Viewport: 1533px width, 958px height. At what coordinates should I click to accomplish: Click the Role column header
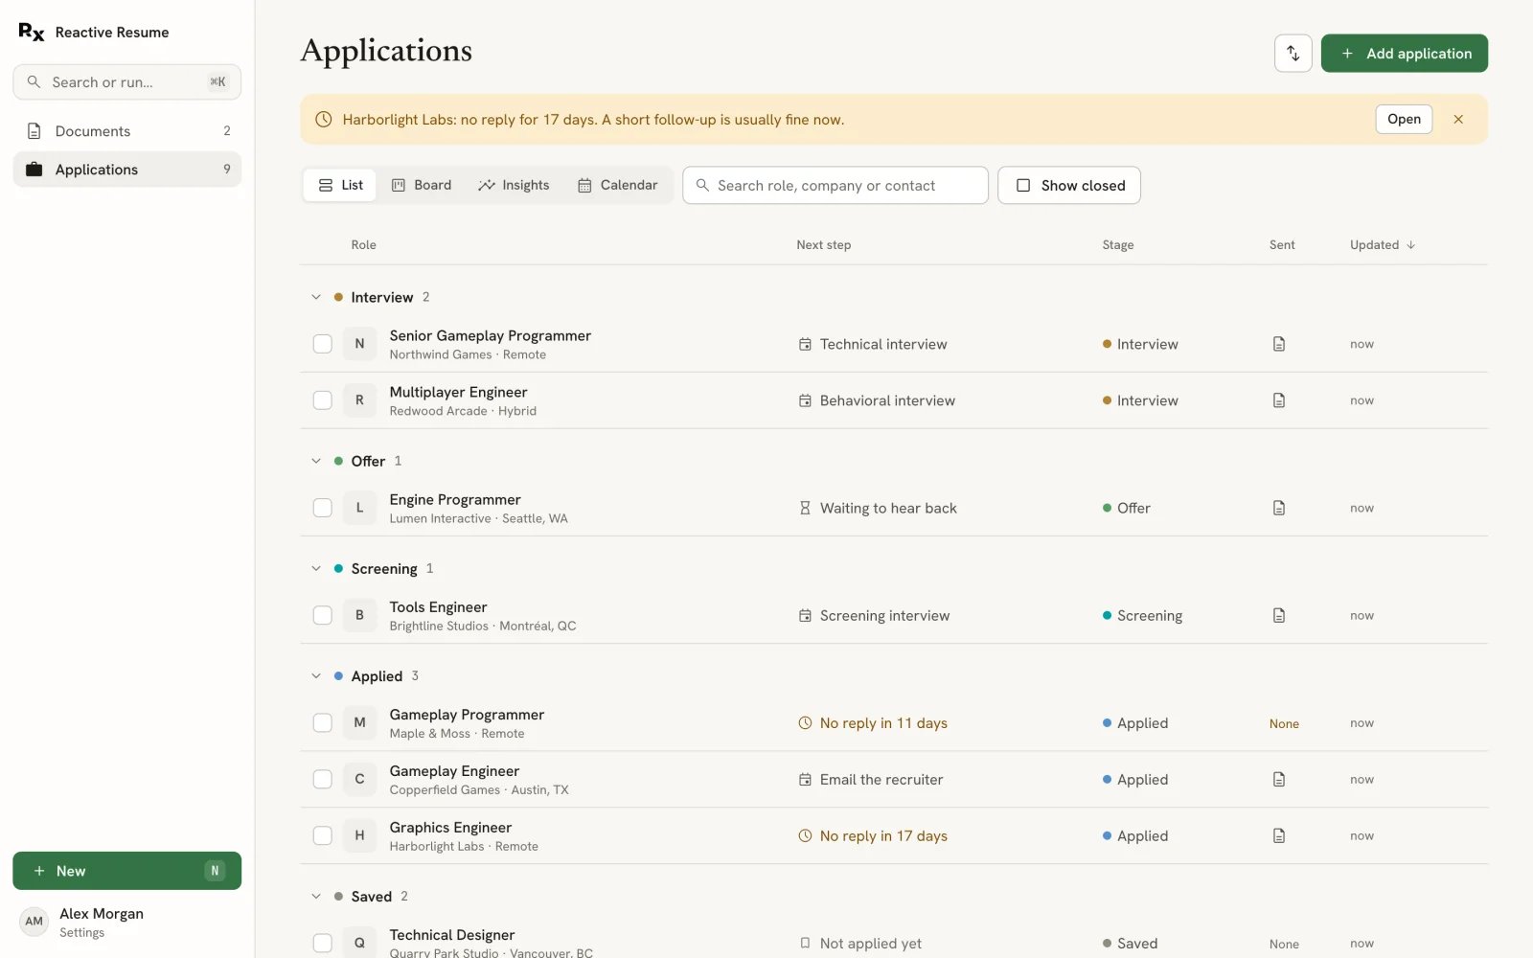coord(363,245)
